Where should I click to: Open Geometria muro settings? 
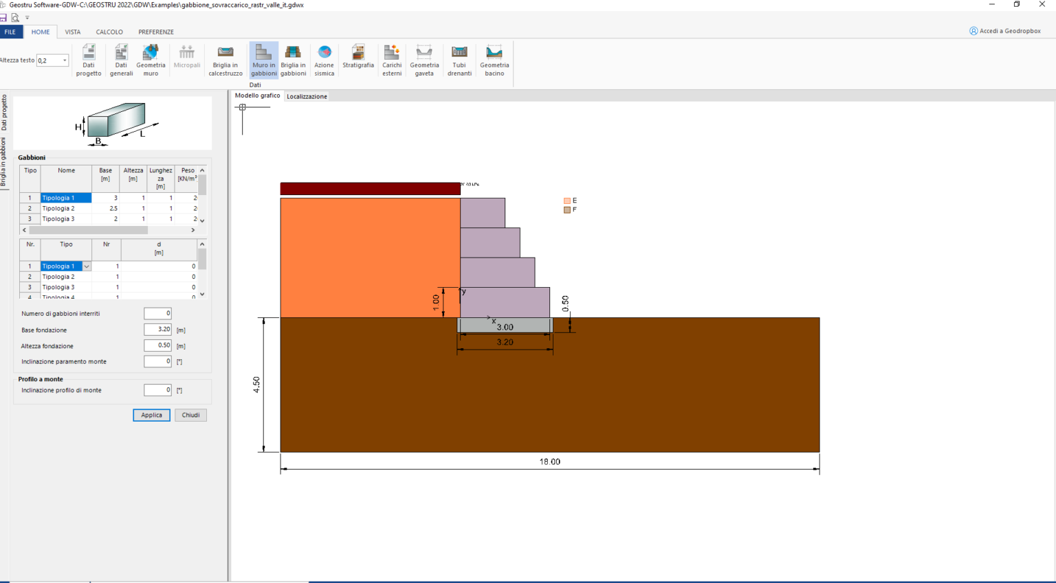[x=151, y=60]
